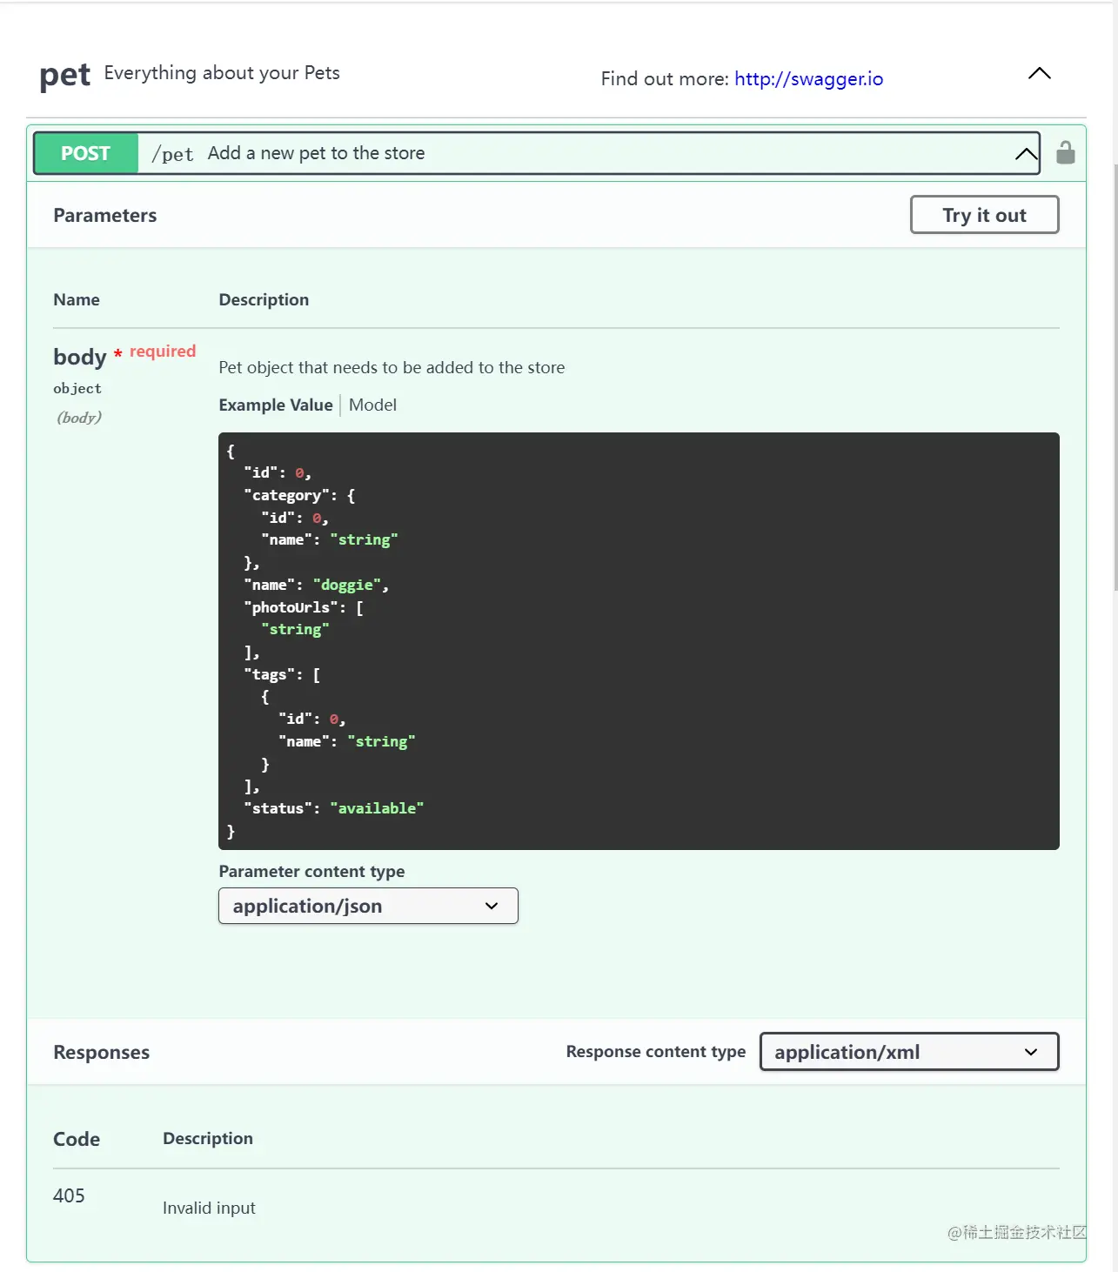Image resolution: width=1118 pixels, height=1272 pixels.
Task: Collapse the pet section chevron
Action: 1039,74
